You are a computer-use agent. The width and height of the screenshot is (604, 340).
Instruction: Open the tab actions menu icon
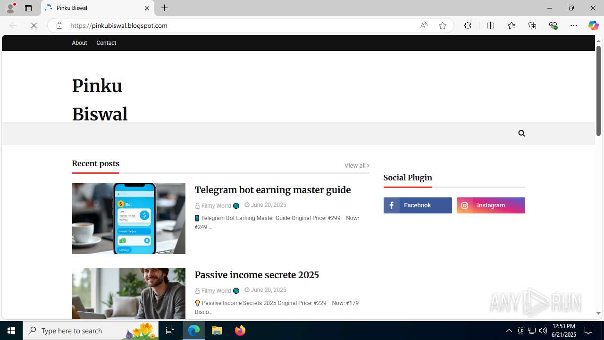[28, 8]
